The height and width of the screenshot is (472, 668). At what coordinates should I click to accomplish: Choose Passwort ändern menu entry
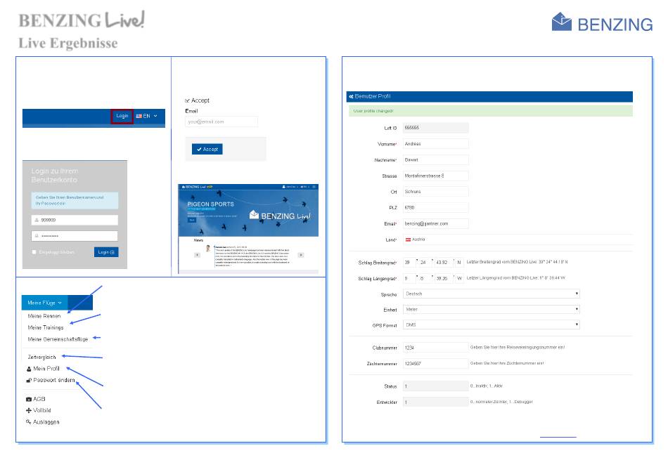pyautogui.click(x=54, y=381)
